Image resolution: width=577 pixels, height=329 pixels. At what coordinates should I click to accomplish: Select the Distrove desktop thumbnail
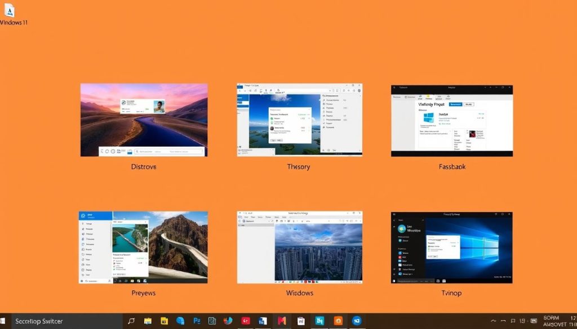(x=144, y=120)
